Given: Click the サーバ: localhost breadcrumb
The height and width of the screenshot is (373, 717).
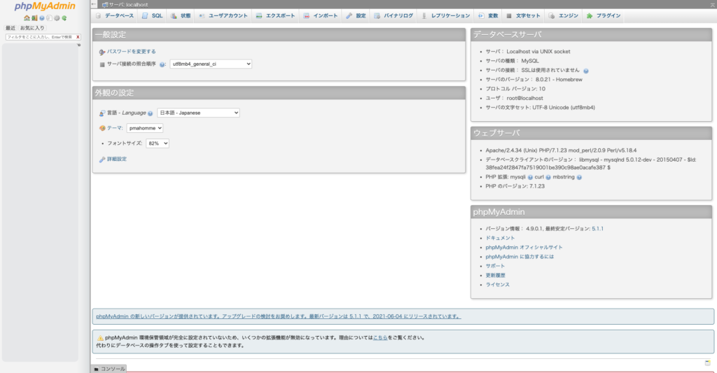Looking at the screenshot, I should click(128, 5).
